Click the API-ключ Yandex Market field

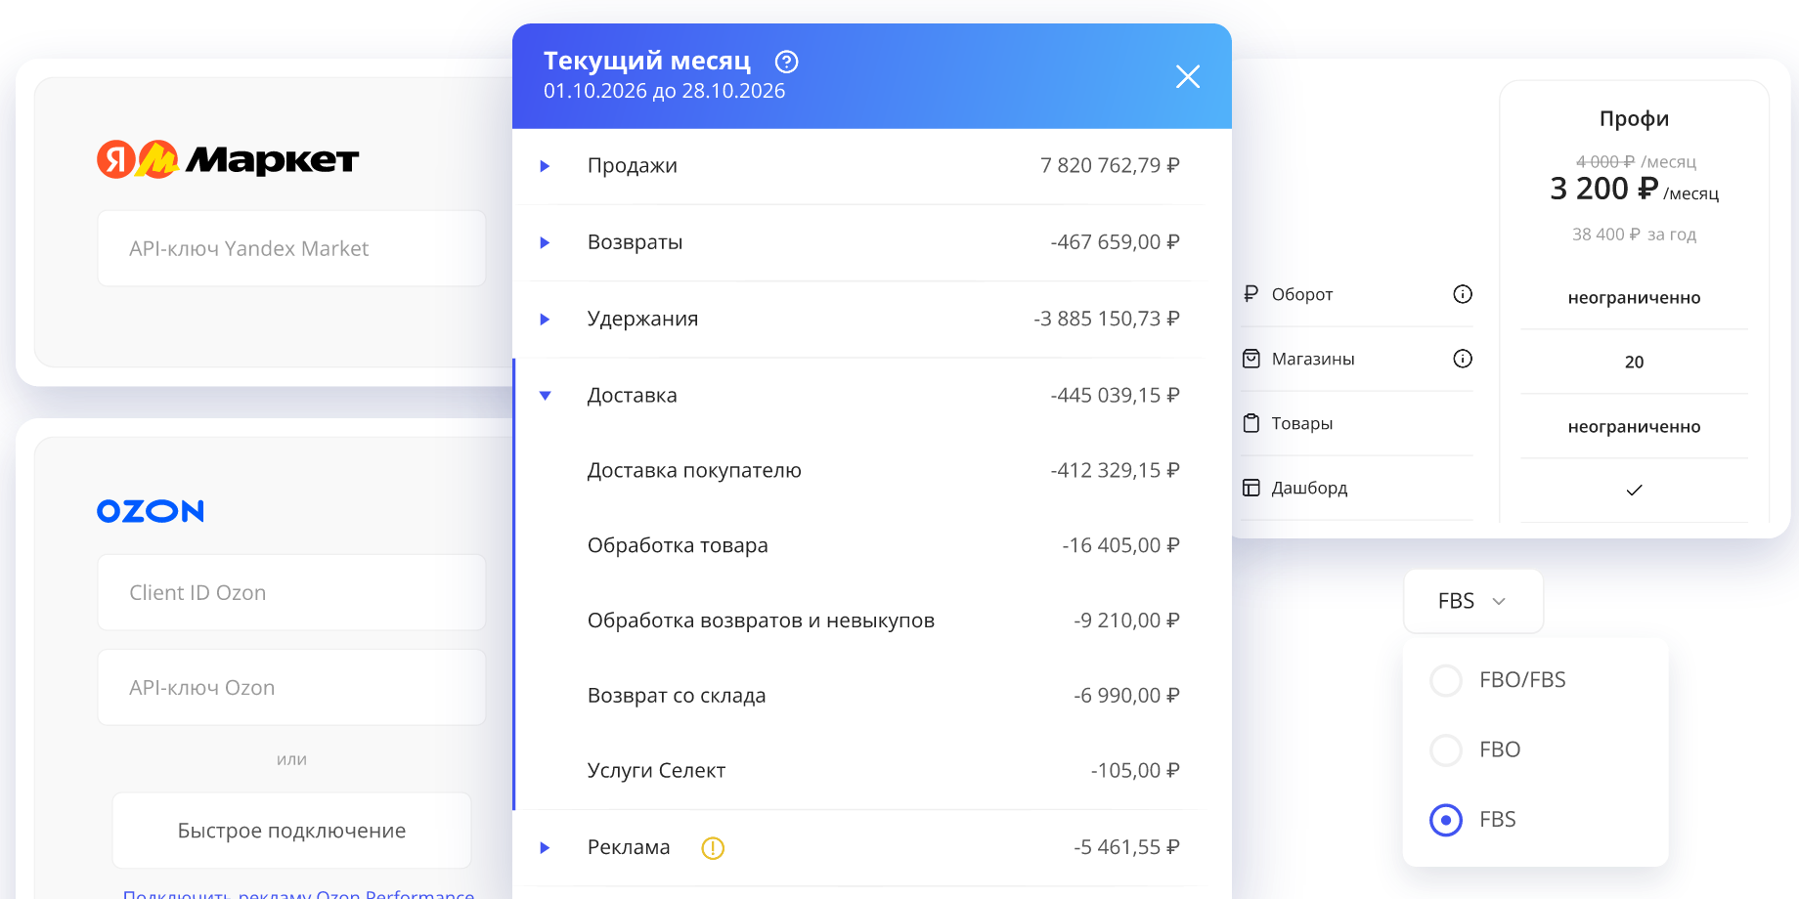[x=291, y=248]
